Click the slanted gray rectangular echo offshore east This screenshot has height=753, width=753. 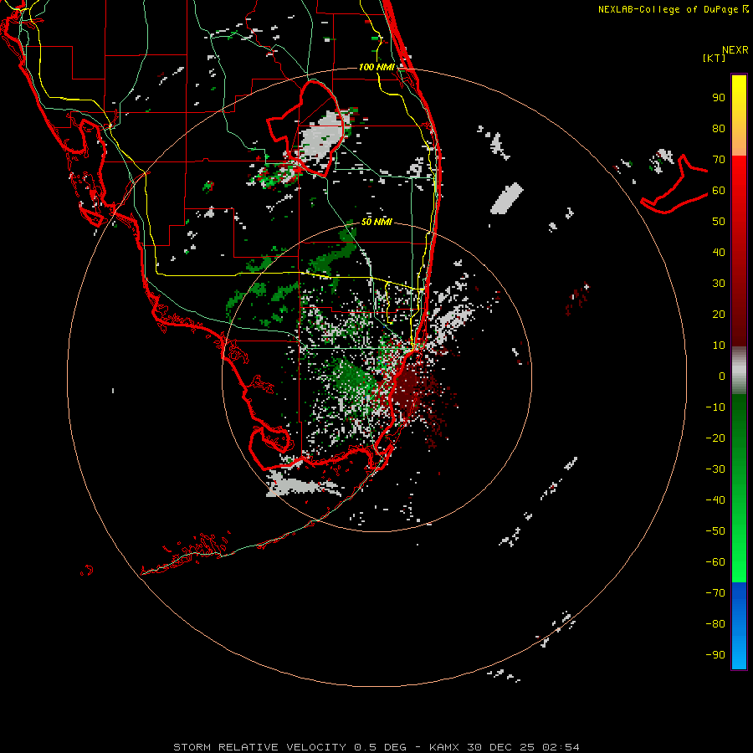point(506,197)
